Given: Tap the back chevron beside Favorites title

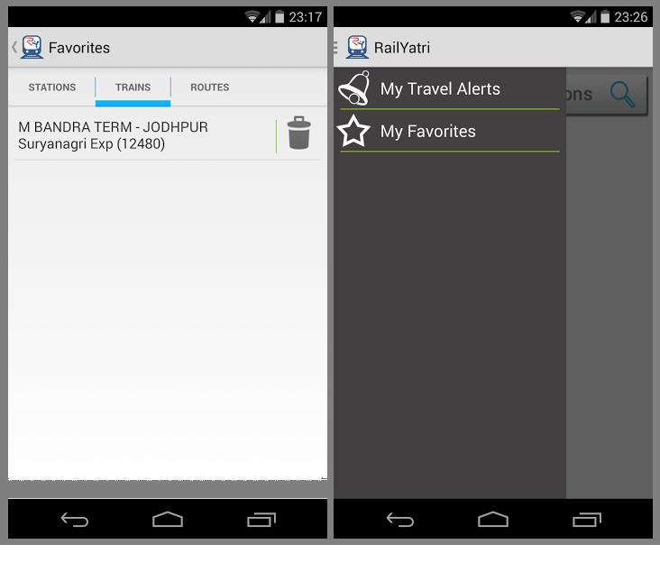Looking at the screenshot, I should pyautogui.click(x=14, y=47).
